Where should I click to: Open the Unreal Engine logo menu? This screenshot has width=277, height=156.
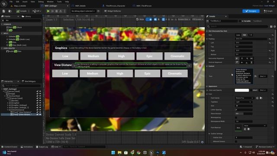(x=4, y=3)
